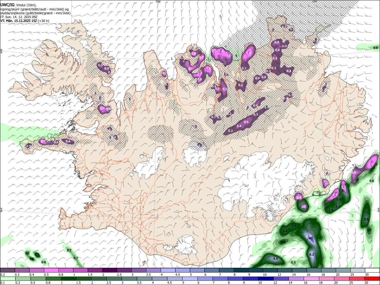Viewport: 380px width, 285px height.
Task: Click the dark teal 8–9 snow scale swatch
Action: (x=241, y=270)
